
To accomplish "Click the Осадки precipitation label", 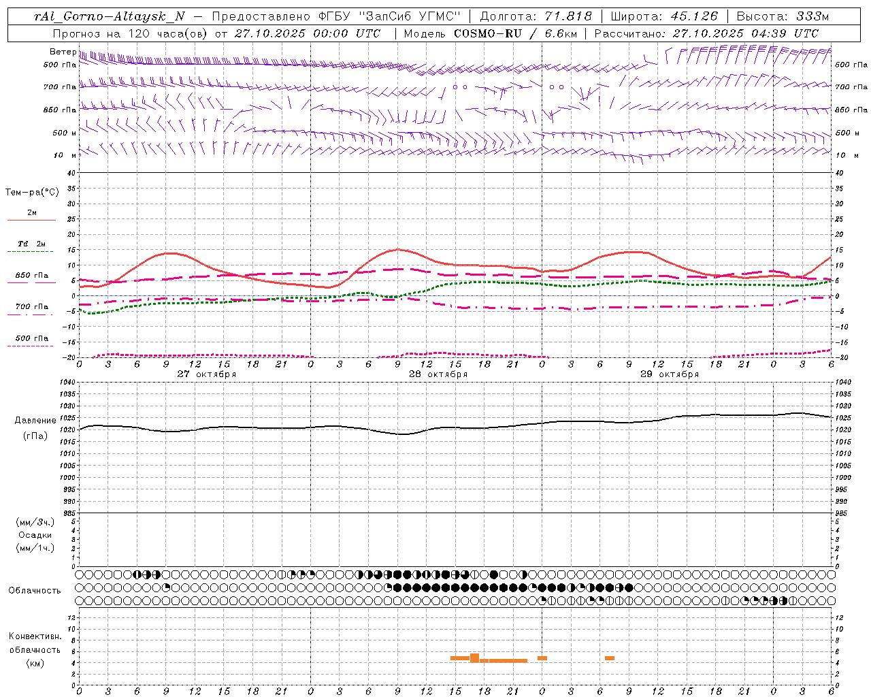I will (x=35, y=535).
